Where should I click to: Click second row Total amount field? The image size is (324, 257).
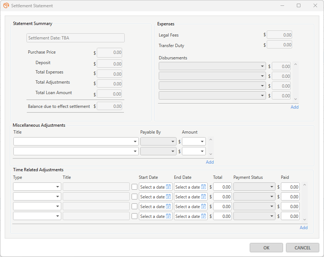[222, 197]
